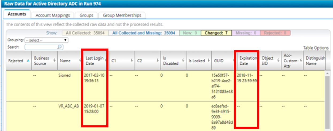Image resolution: width=333 pixels, height=131 pixels.
Task: Click sort icon on C2 column
Action: (158, 61)
